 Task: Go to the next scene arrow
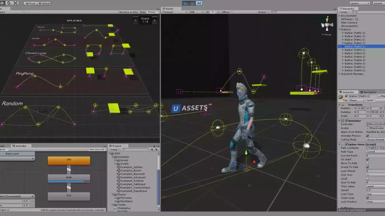(x=155, y=20)
